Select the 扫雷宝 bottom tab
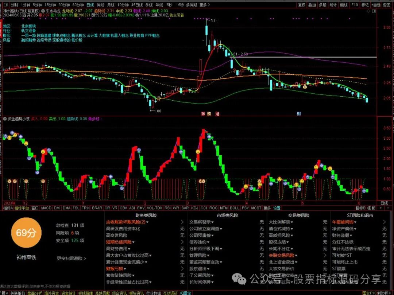This screenshot has height=295, width=394. [x=185, y=293]
